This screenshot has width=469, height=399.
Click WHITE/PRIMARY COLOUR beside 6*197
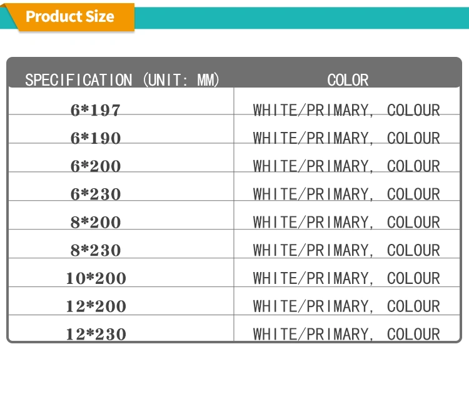(346, 111)
